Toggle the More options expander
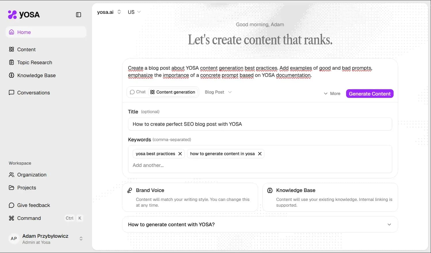431x253 pixels. pos(332,94)
